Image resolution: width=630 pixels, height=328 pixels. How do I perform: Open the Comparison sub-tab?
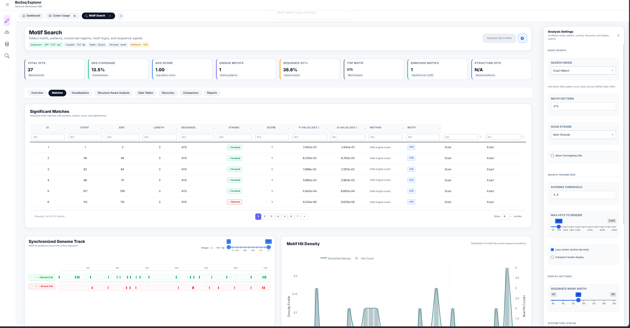(191, 93)
